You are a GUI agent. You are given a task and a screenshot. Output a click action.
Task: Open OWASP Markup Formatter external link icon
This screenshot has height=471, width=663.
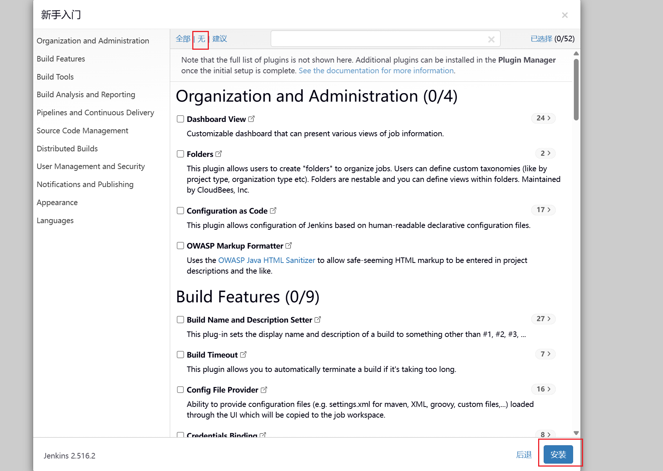[289, 246]
